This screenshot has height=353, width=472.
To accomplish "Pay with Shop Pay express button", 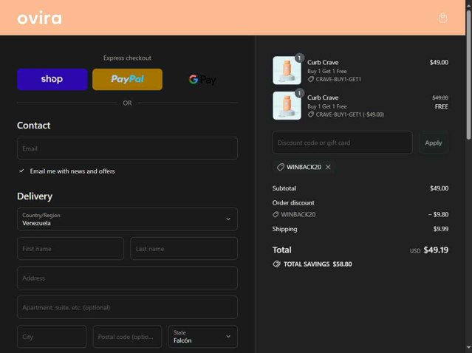I will 52,79.
